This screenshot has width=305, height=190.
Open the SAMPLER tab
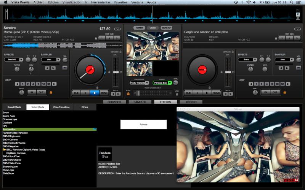(x=140, y=102)
